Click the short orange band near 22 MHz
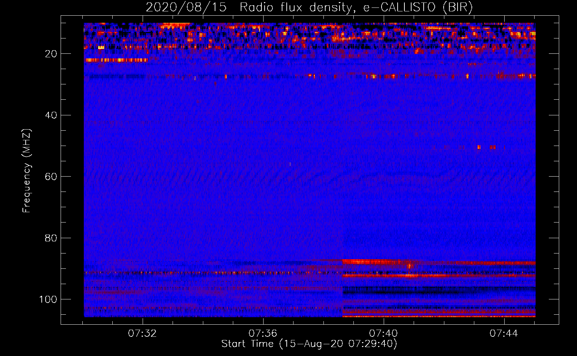Screen dimensions: 577x356 click(117, 60)
